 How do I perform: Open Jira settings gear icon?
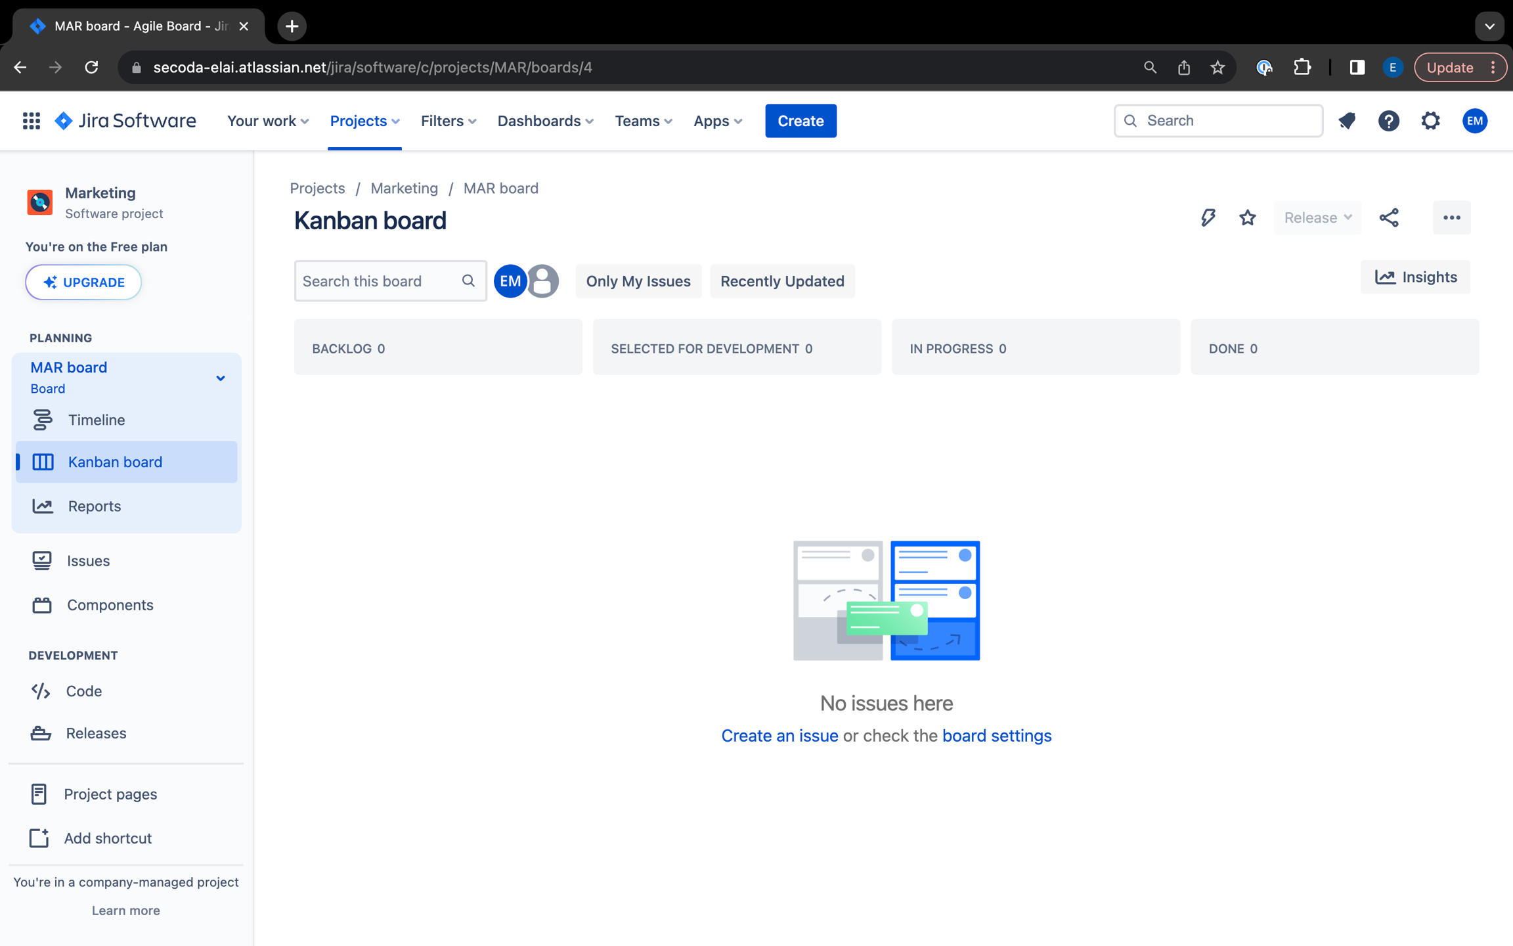[1430, 121]
